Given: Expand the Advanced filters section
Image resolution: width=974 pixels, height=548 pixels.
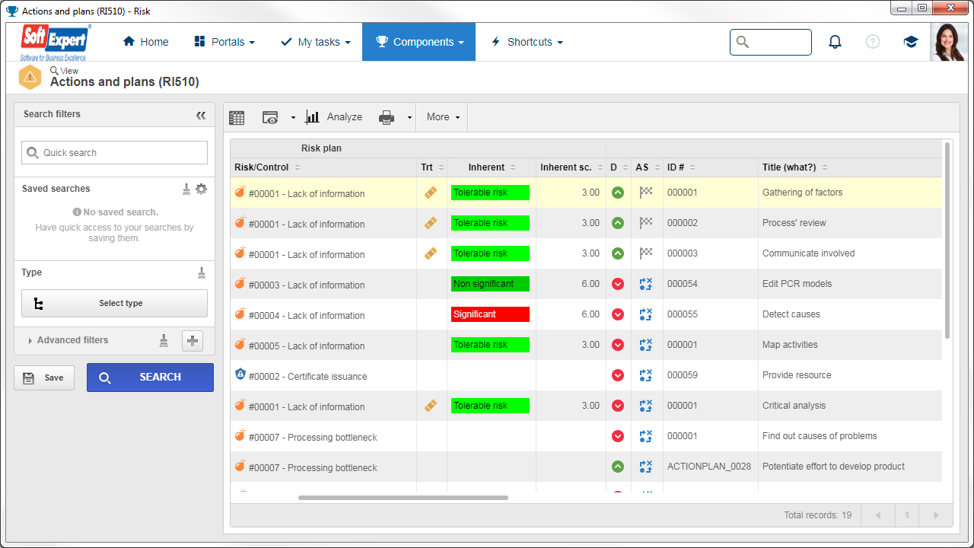Looking at the screenshot, I should (x=68, y=340).
